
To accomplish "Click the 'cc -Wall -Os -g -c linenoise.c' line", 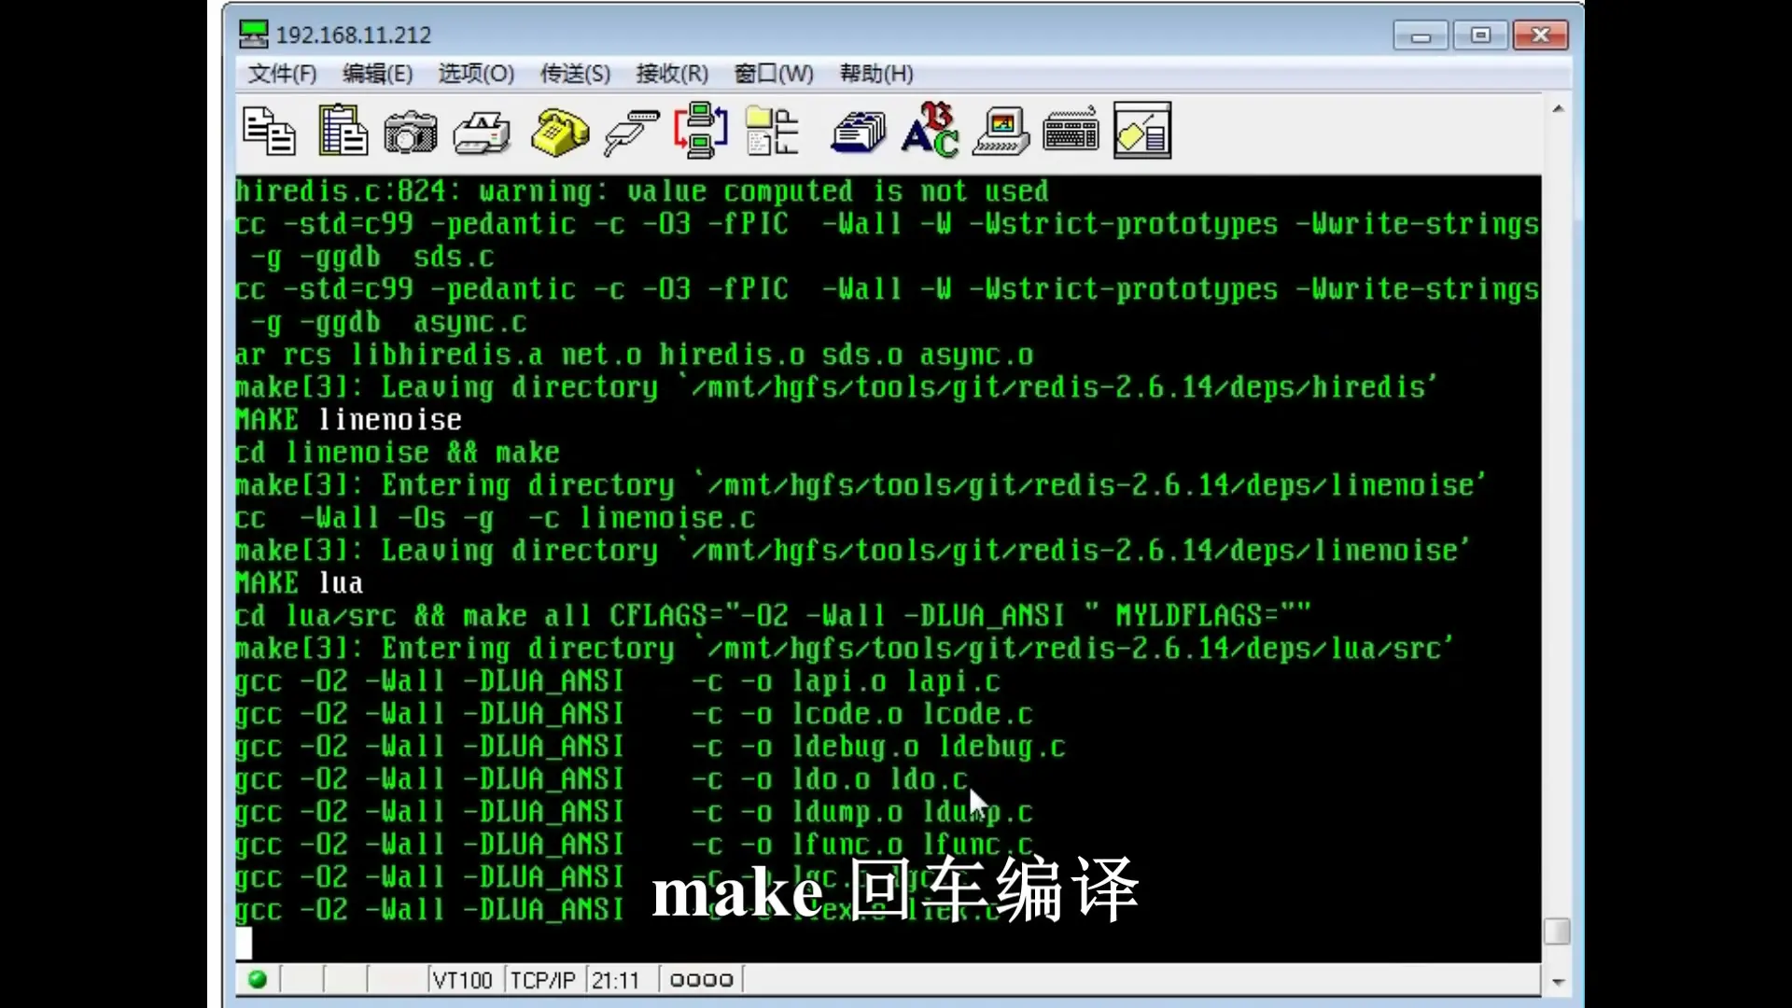I will pyautogui.click(x=496, y=518).
